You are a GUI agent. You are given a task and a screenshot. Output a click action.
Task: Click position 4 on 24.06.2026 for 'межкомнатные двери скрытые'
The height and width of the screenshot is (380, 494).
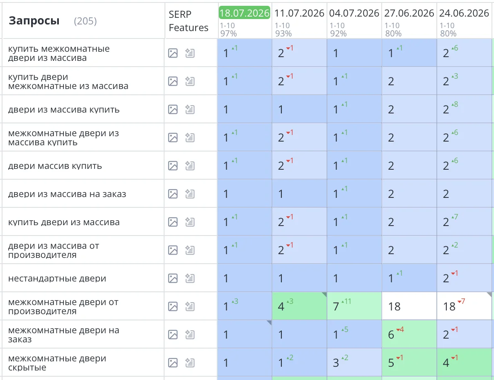pyautogui.click(x=465, y=362)
